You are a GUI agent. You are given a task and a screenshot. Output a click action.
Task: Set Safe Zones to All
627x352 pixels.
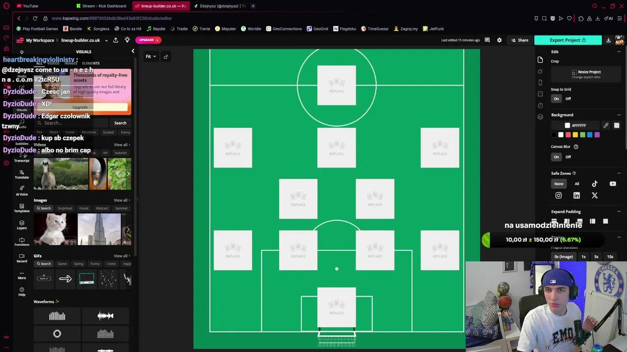(x=577, y=183)
